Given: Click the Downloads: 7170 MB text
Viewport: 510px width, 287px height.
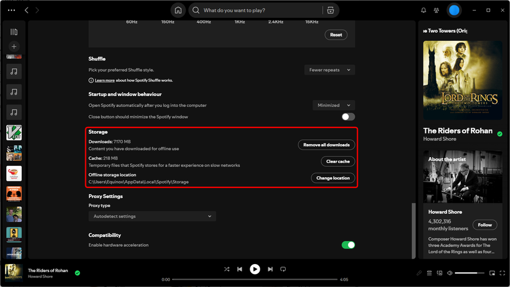Looking at the screenshot, I should click(x=109, y=142).
